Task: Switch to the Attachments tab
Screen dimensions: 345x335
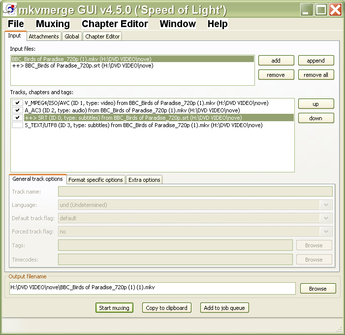Action: coord(44,36)
